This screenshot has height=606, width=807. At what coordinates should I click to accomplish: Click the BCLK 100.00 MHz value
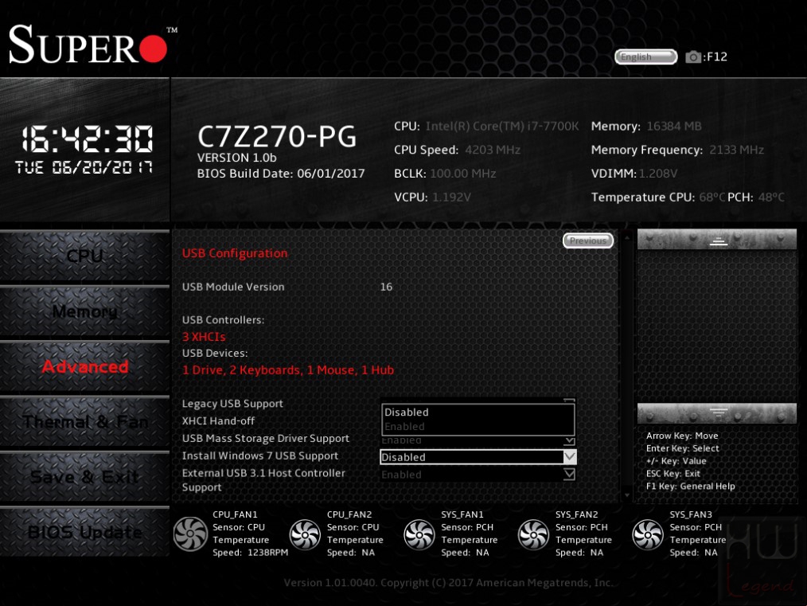coord(462,174)
